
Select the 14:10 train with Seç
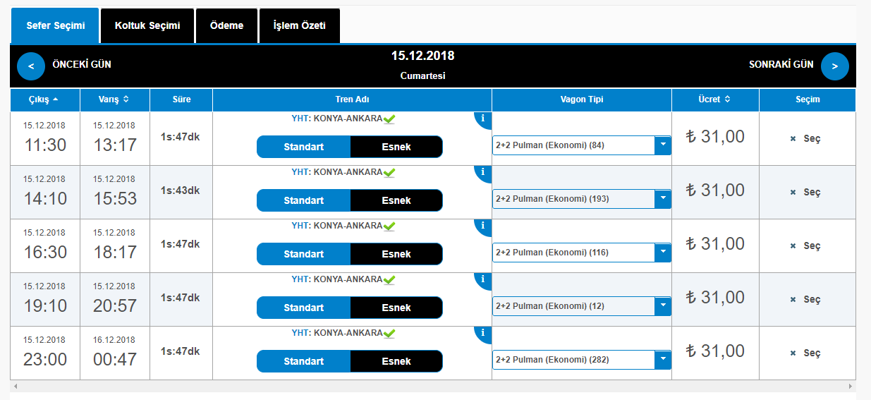pyautogui.click(x=806, y=192)
